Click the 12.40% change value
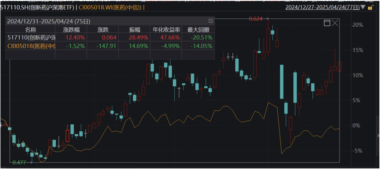The width and height of the screenshot is (380, 170). (76, 38)
